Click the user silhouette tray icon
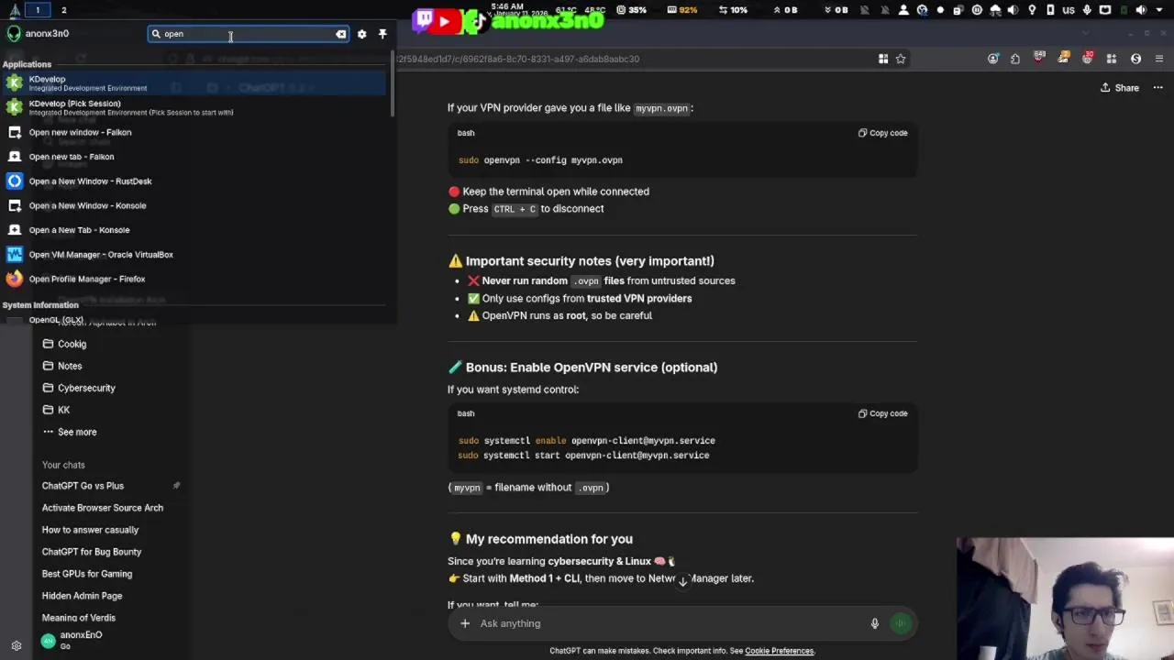1174x660 pixels. coord(903,10)
